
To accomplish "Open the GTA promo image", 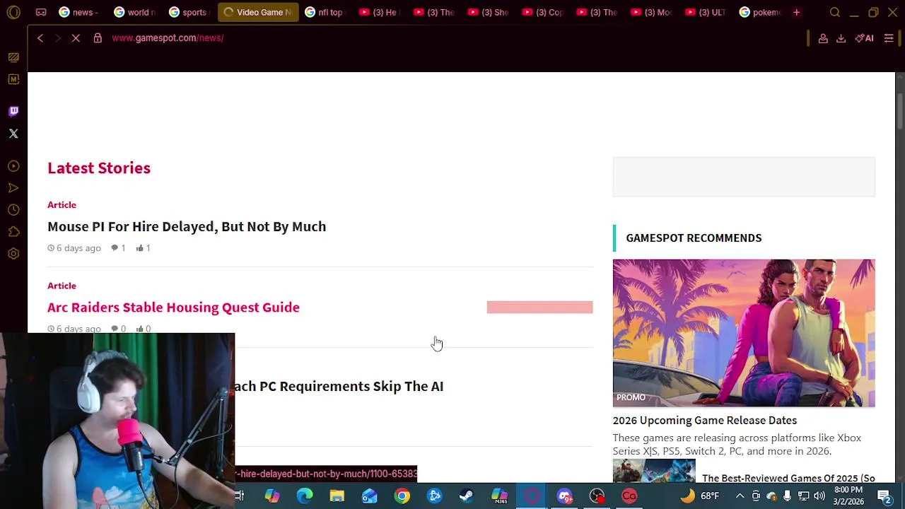I will coord(744,333).
